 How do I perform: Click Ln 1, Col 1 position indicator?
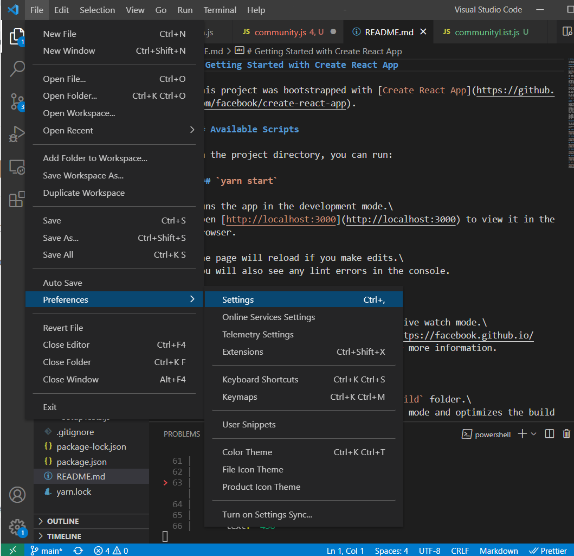pyautogui.click(x=345, y=551)
